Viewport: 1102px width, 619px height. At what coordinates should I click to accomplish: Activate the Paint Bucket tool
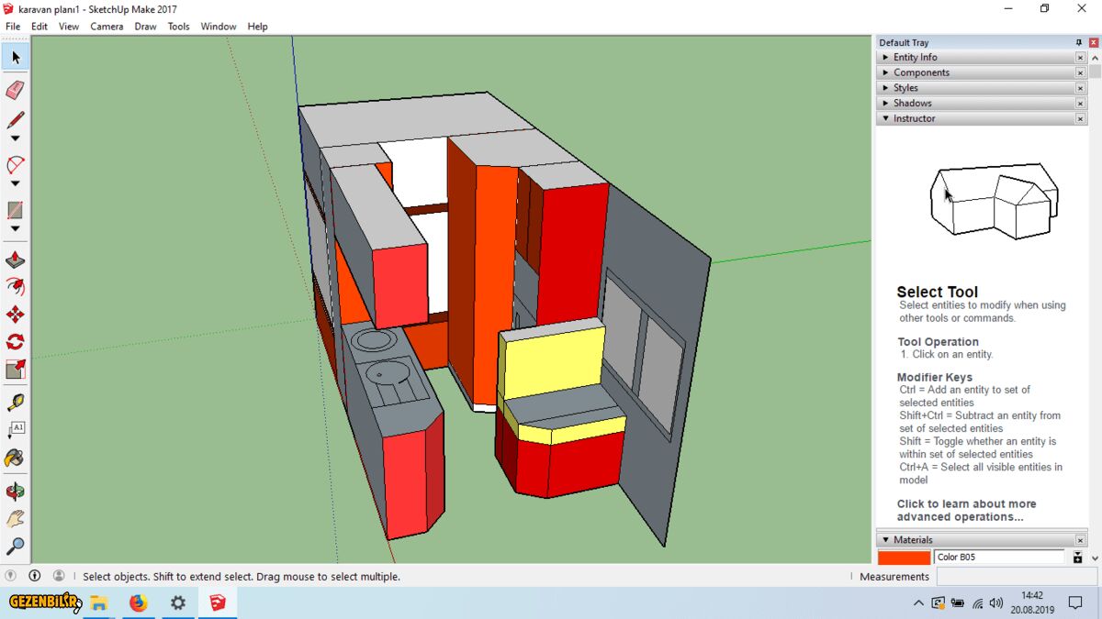point(15,457)
